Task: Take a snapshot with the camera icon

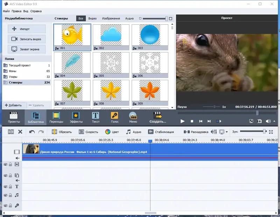Action: coord(259,121)
